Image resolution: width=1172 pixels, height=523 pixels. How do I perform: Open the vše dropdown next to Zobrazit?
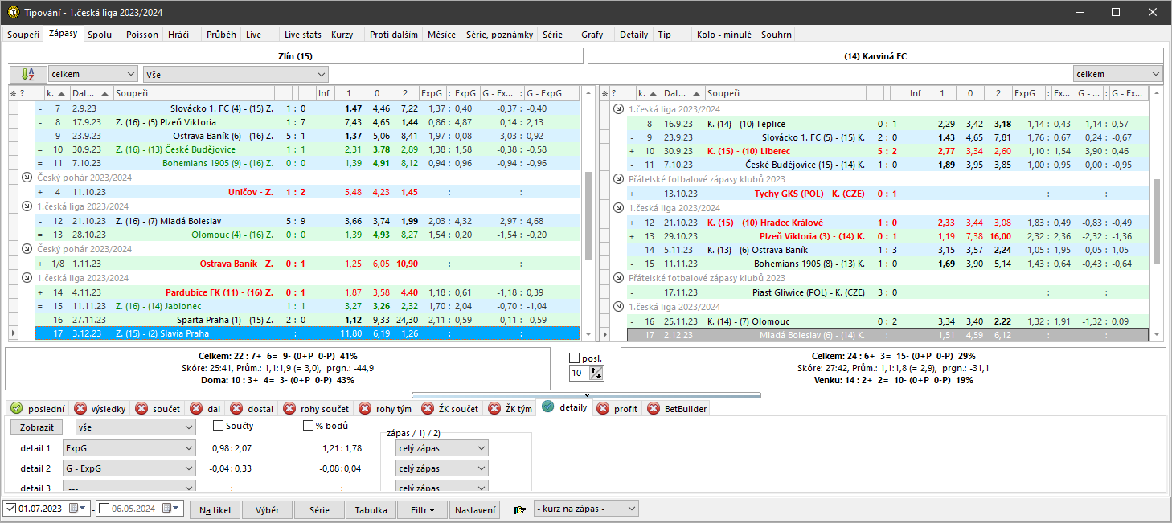pos(135,427)
